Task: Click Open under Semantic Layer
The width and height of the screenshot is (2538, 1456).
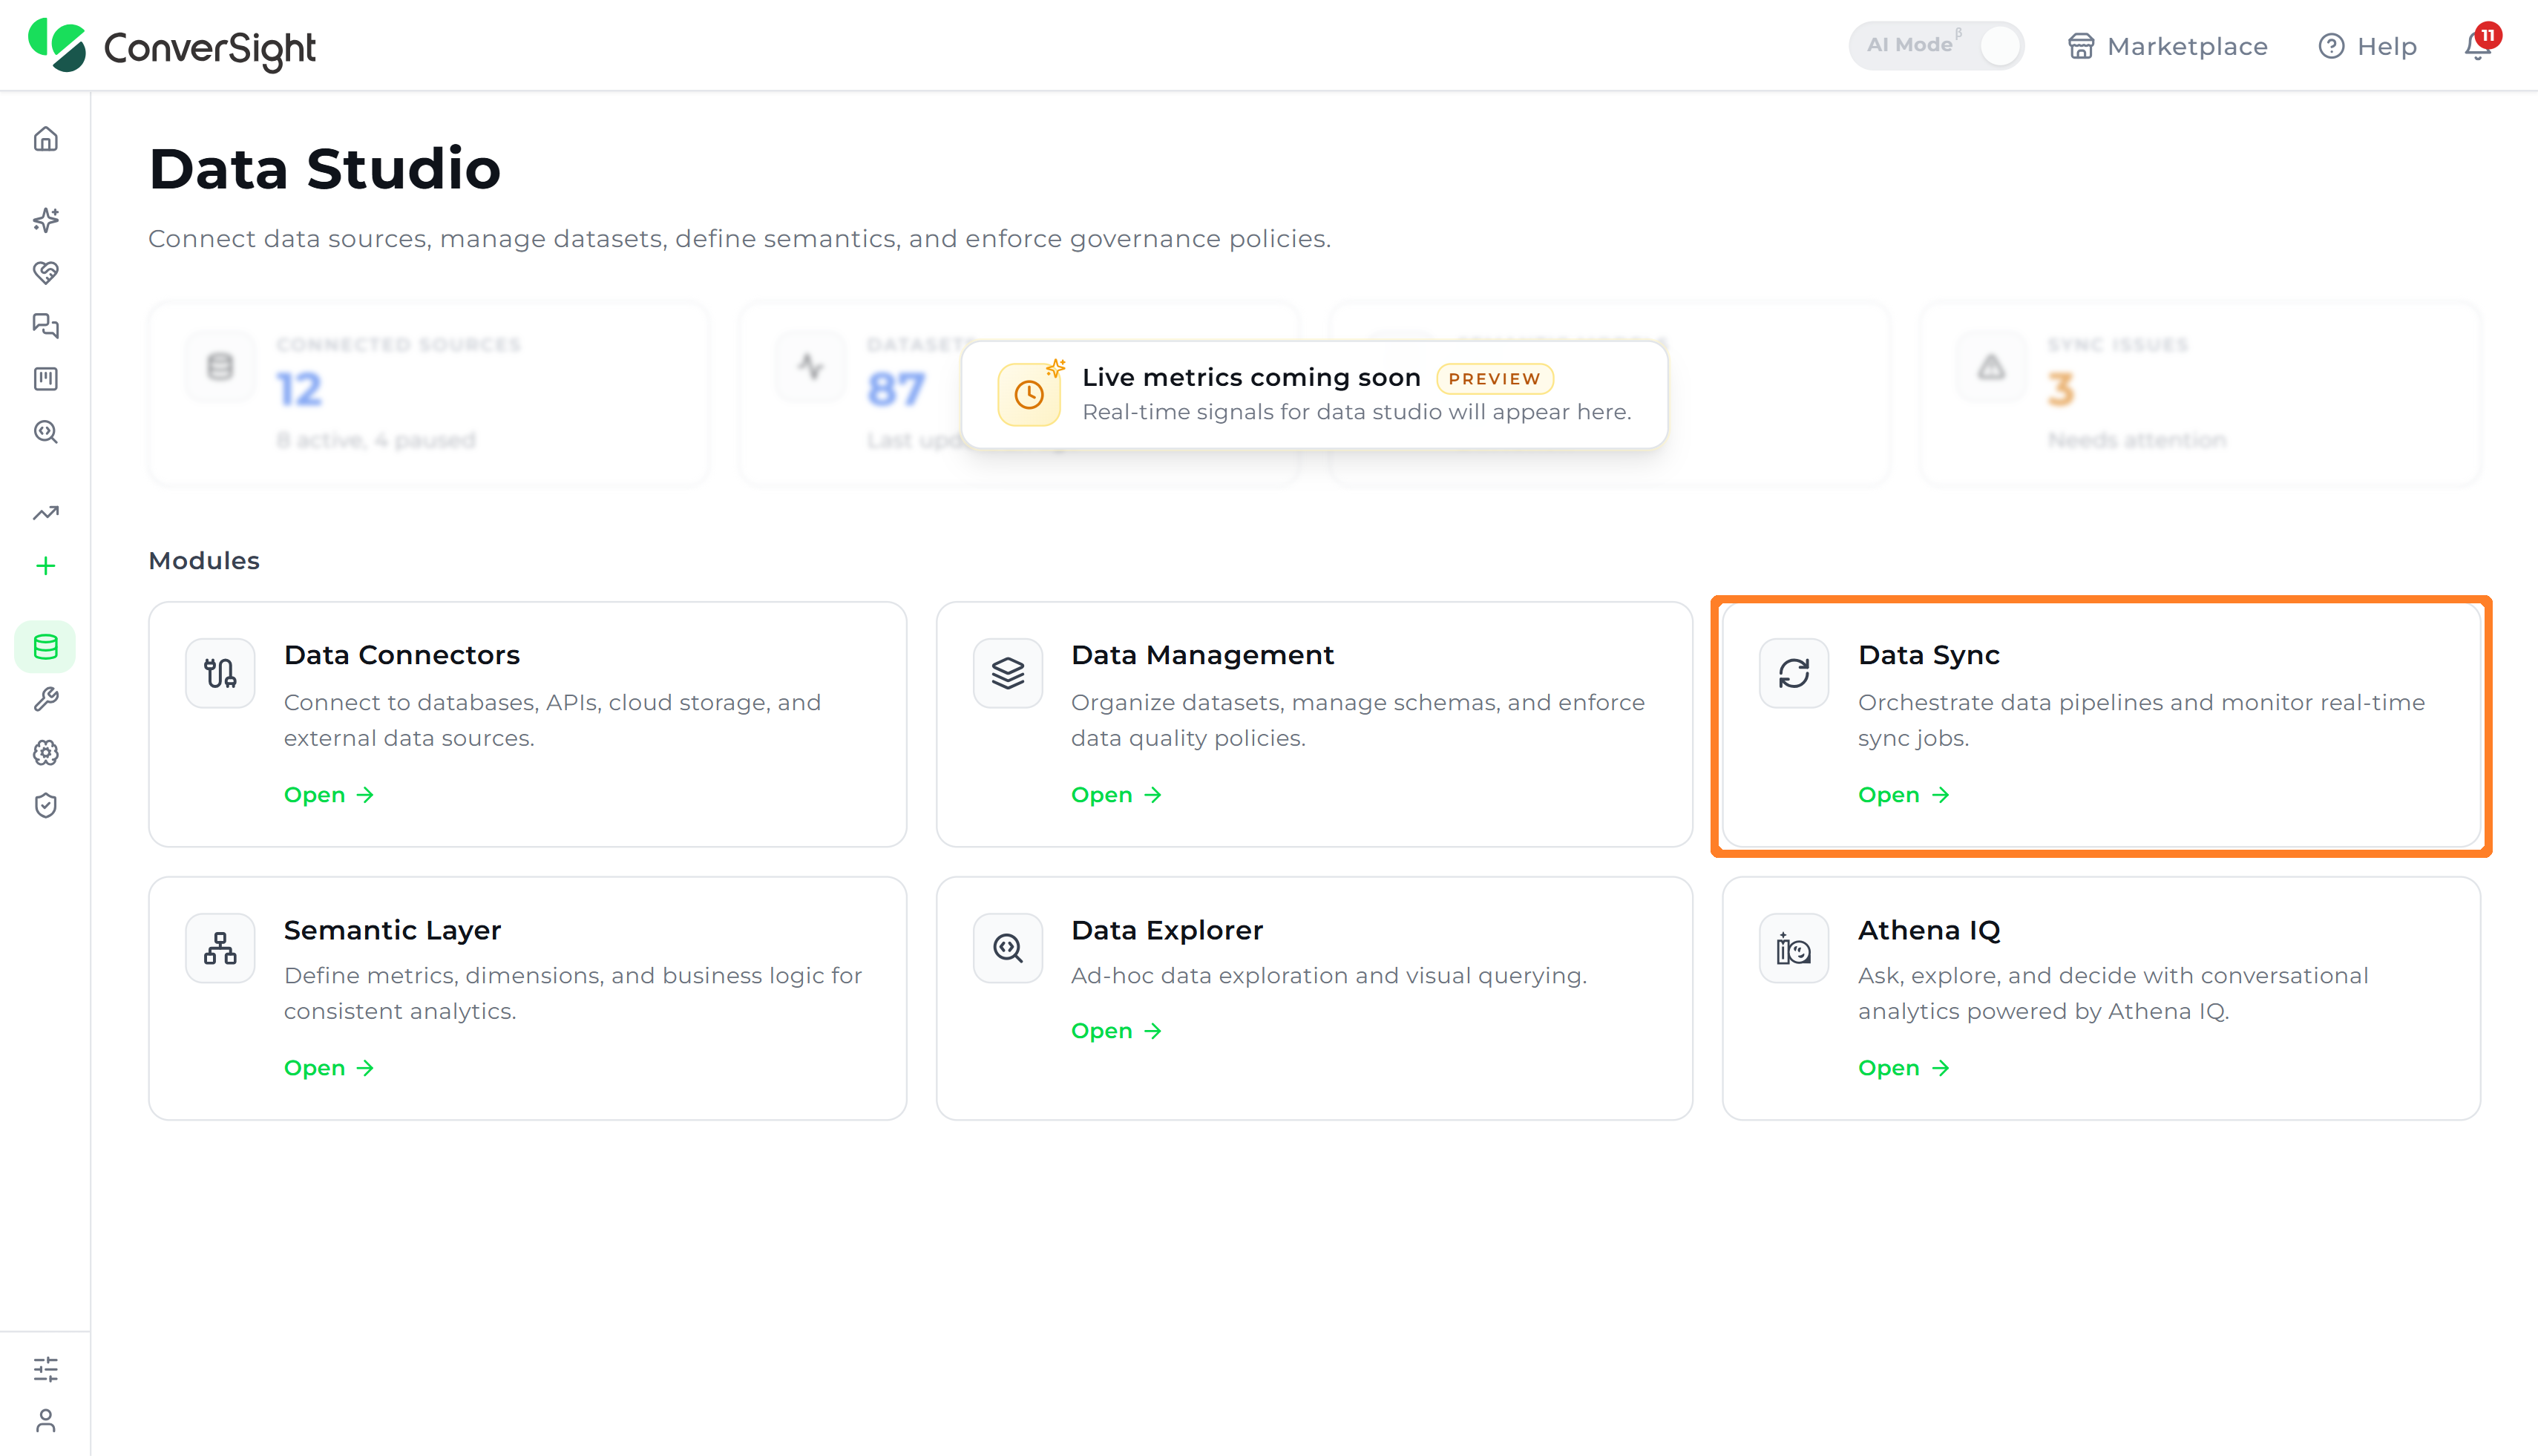Action: 329,1068
